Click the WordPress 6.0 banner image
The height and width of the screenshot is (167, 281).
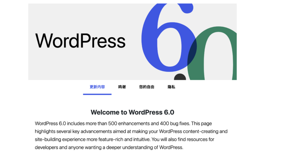point(132,42)
